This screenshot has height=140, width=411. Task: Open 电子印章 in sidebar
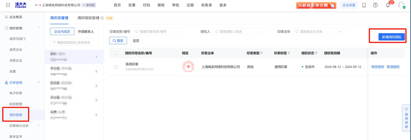click(x=16, y=93)
